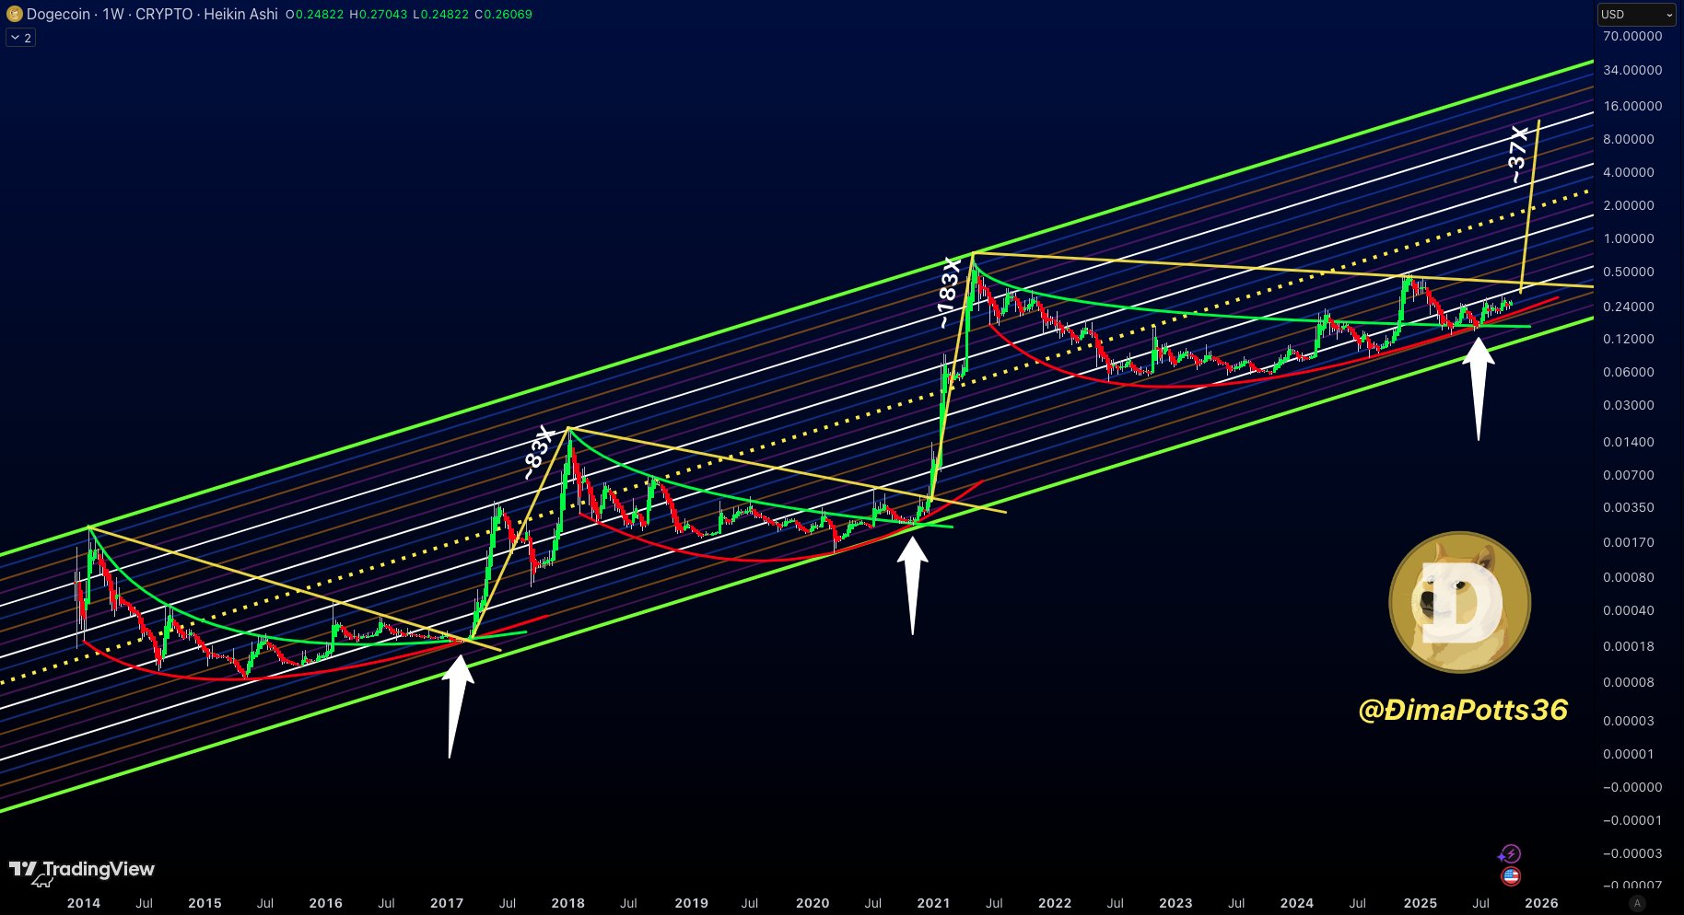
Task: Click 2026 on the time axis
Action: 1541,903
